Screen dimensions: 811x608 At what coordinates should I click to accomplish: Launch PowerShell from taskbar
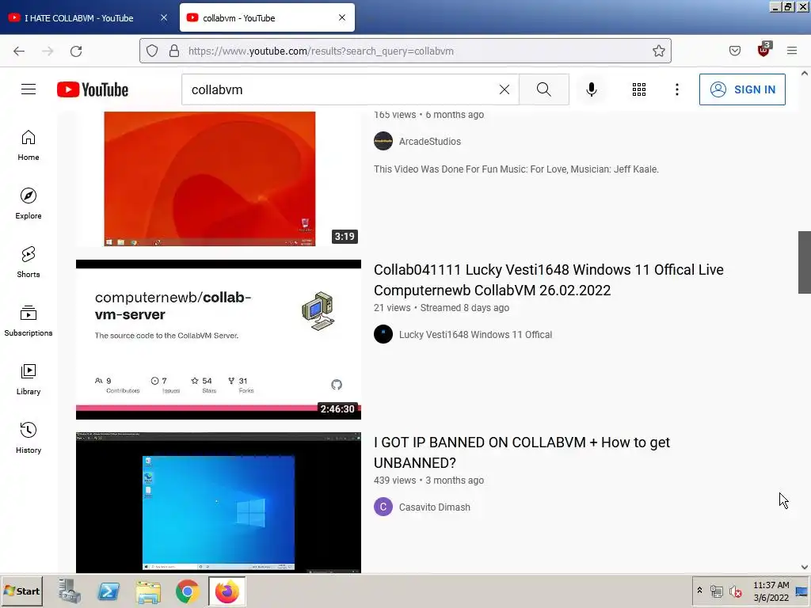pos(109,591)
